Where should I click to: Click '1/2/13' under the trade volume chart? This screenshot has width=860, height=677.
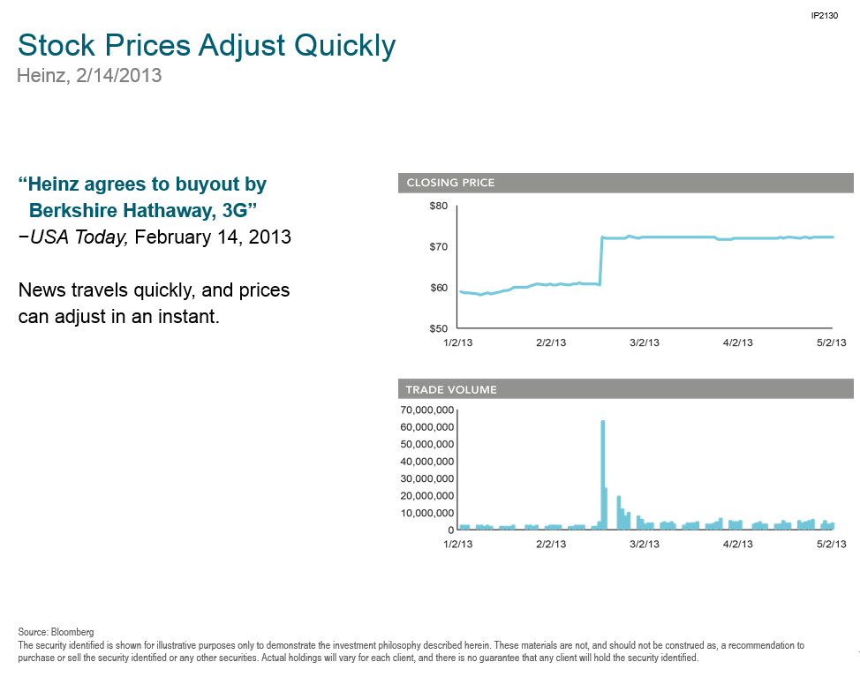click(458, 545)
